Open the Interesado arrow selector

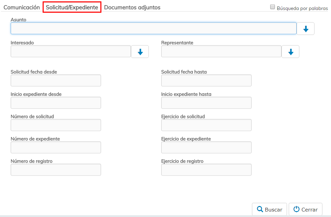(140, 52)
